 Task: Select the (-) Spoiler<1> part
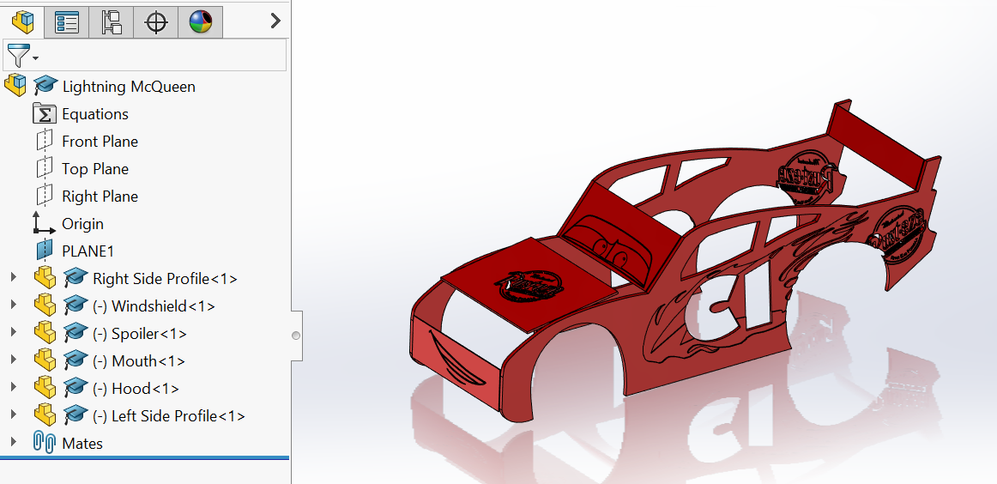[x=140, y=334]
